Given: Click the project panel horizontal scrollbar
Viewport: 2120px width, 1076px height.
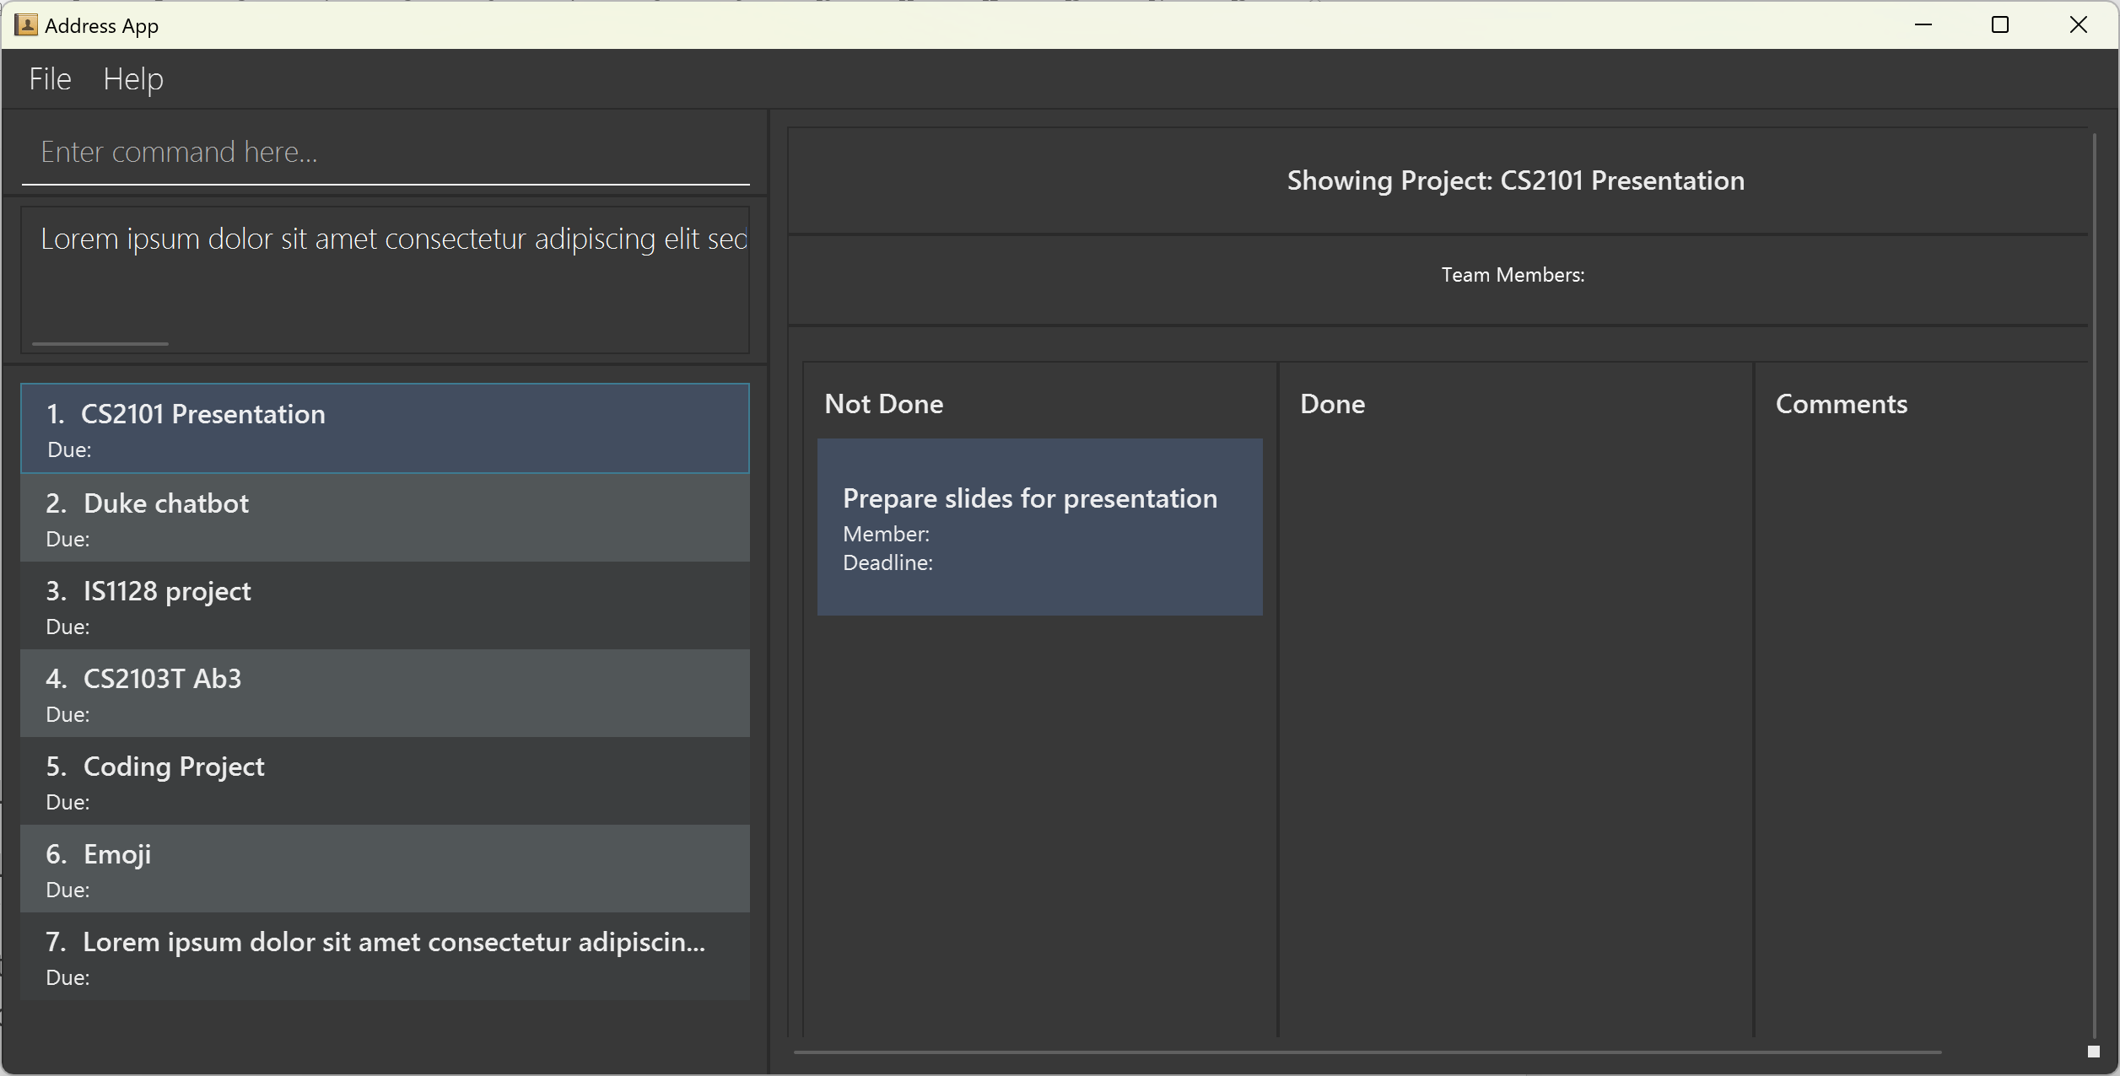Looking at the screenshot, I should click(1367, 1052).
